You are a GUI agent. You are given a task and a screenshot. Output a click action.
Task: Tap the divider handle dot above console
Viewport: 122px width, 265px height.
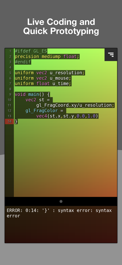click(61, 201)
